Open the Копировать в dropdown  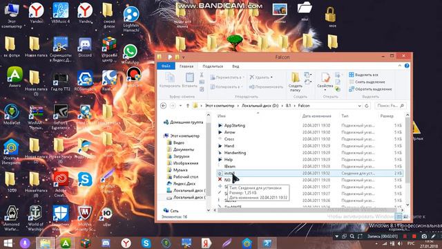[x=227, y=87]
